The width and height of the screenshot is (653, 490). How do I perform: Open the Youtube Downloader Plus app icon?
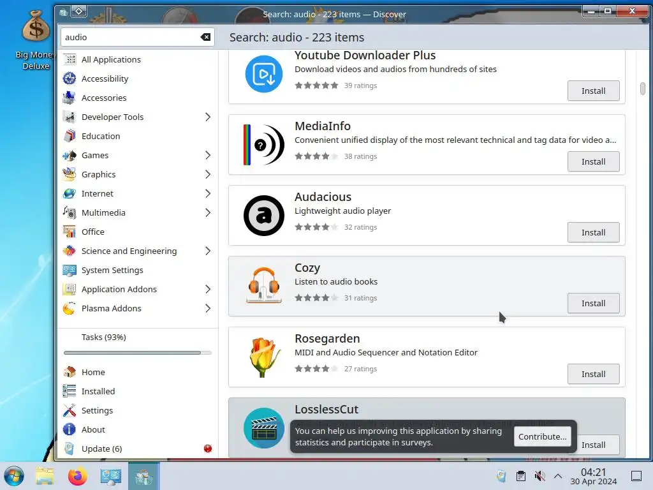[x=263, y=74]
